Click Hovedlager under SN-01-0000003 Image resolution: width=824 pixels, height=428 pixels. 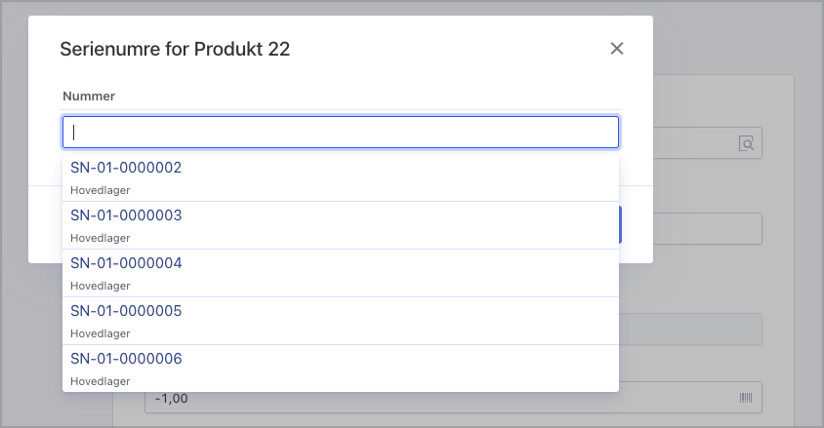(101, 238)
